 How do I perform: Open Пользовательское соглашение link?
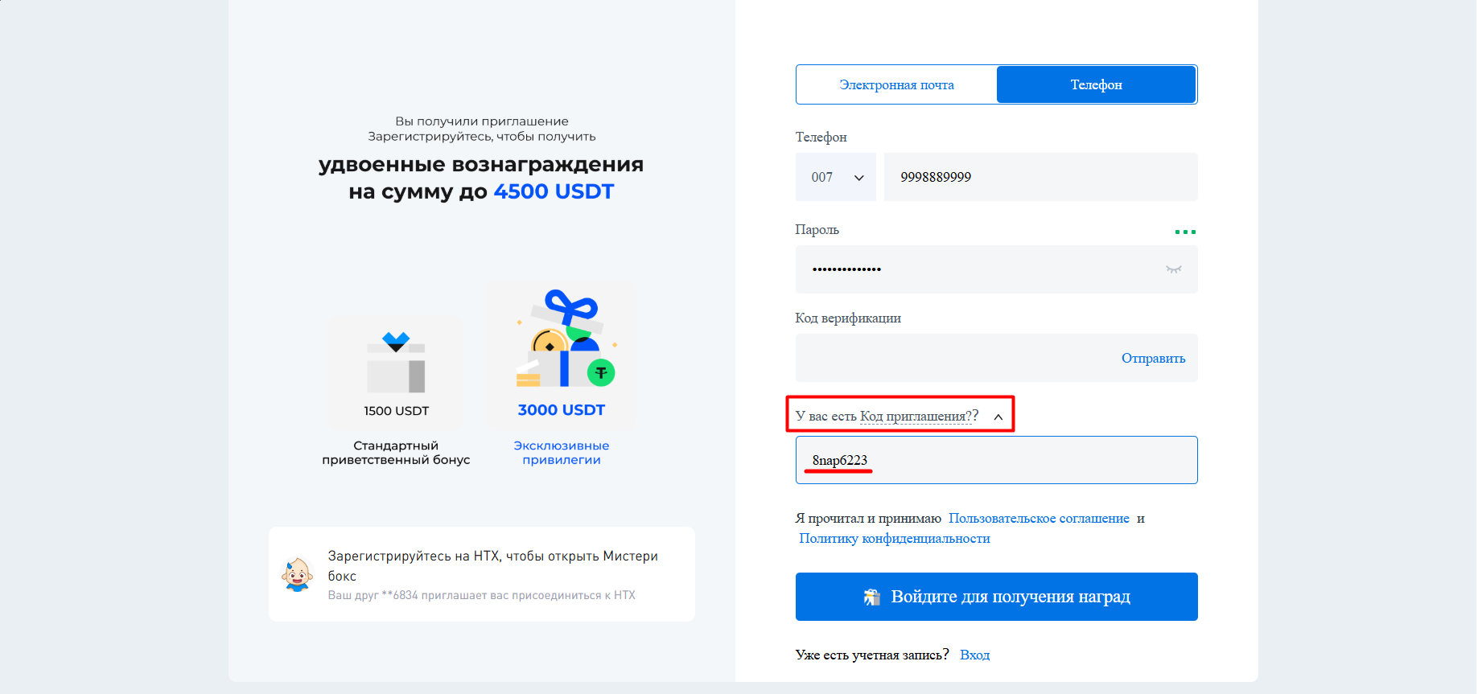click(1039, 519)
